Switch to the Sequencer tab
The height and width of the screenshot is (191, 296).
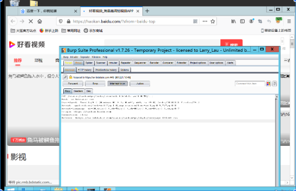tap(140, 63)
